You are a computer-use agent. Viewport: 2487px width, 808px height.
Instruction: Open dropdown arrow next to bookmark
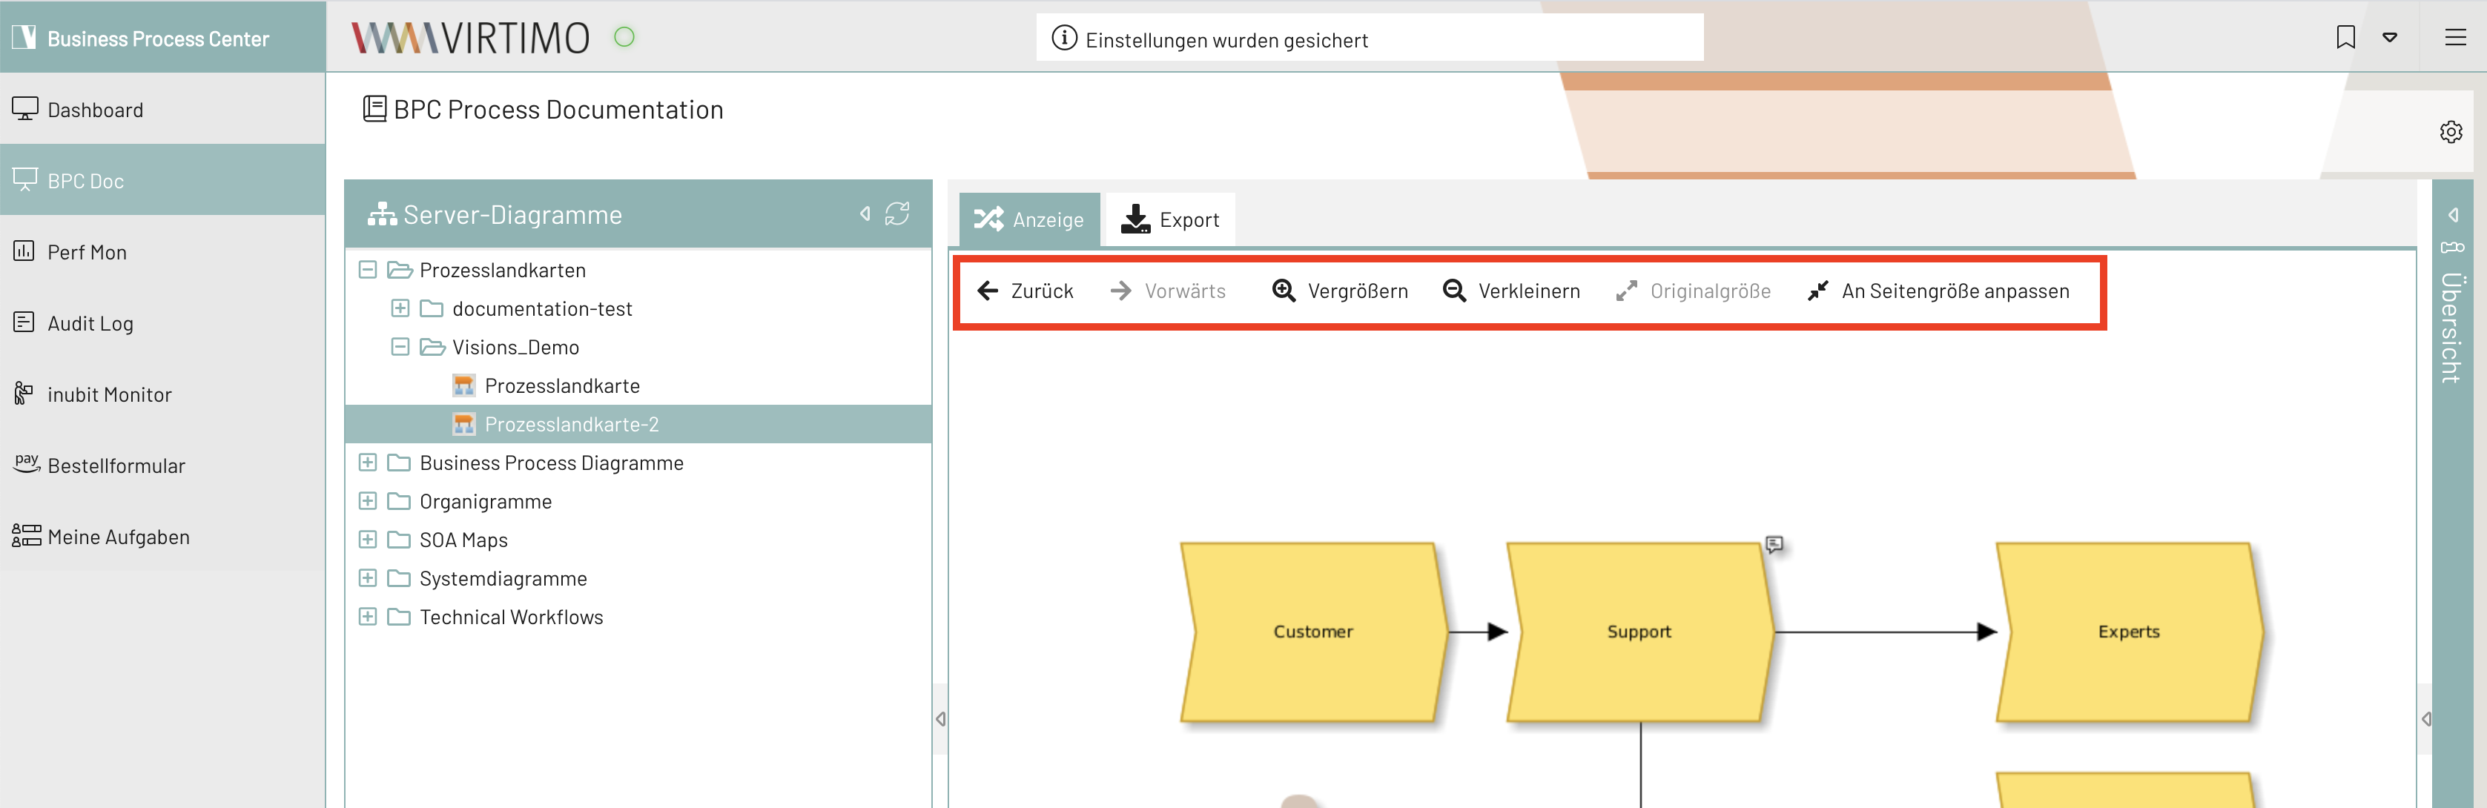pyautogui.click(x=2389, y=38)
